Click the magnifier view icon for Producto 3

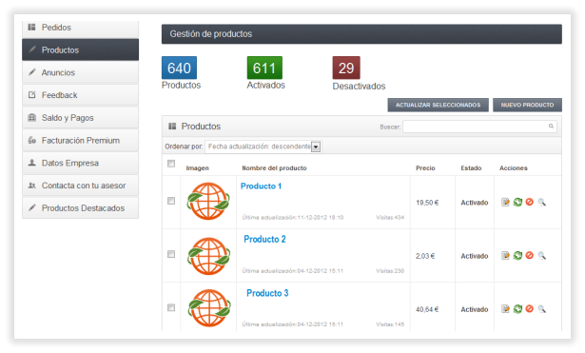coord(542,309)
